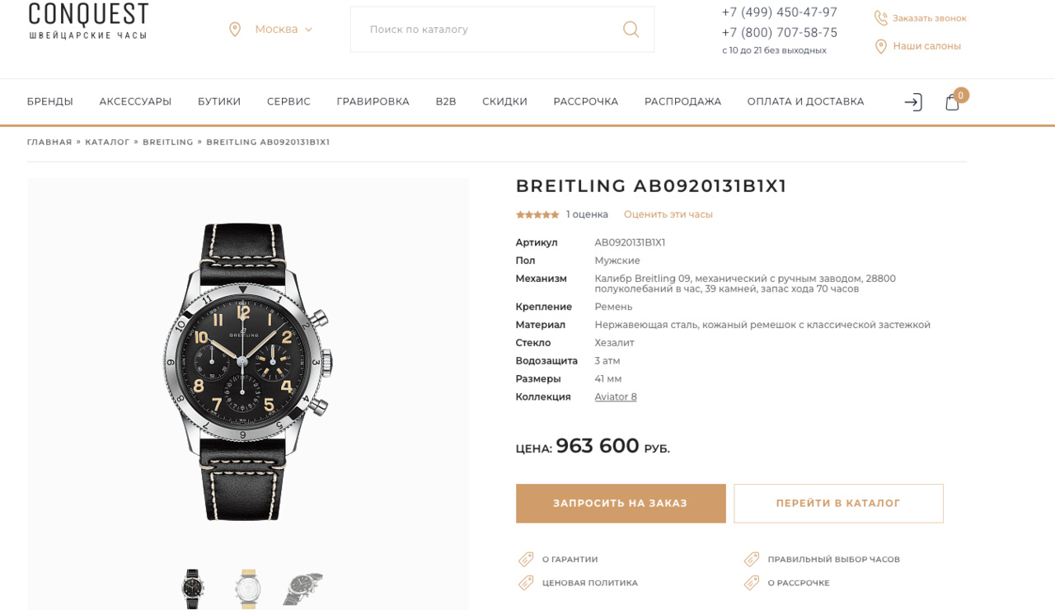
Task: Expand the Москва city dropdown
Action: (x=284, y=30)
